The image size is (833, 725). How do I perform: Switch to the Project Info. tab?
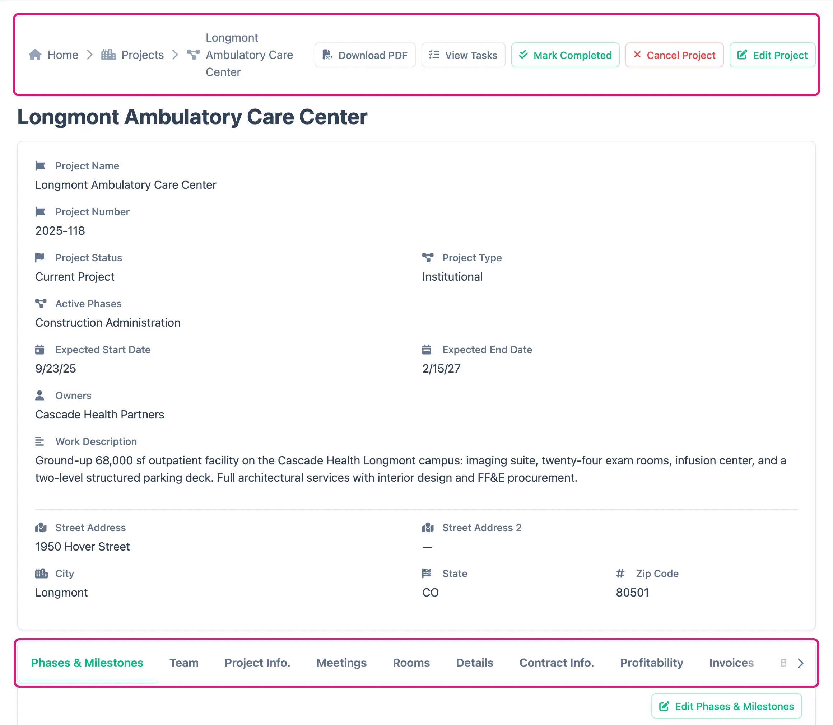click(x=257, y=663)
